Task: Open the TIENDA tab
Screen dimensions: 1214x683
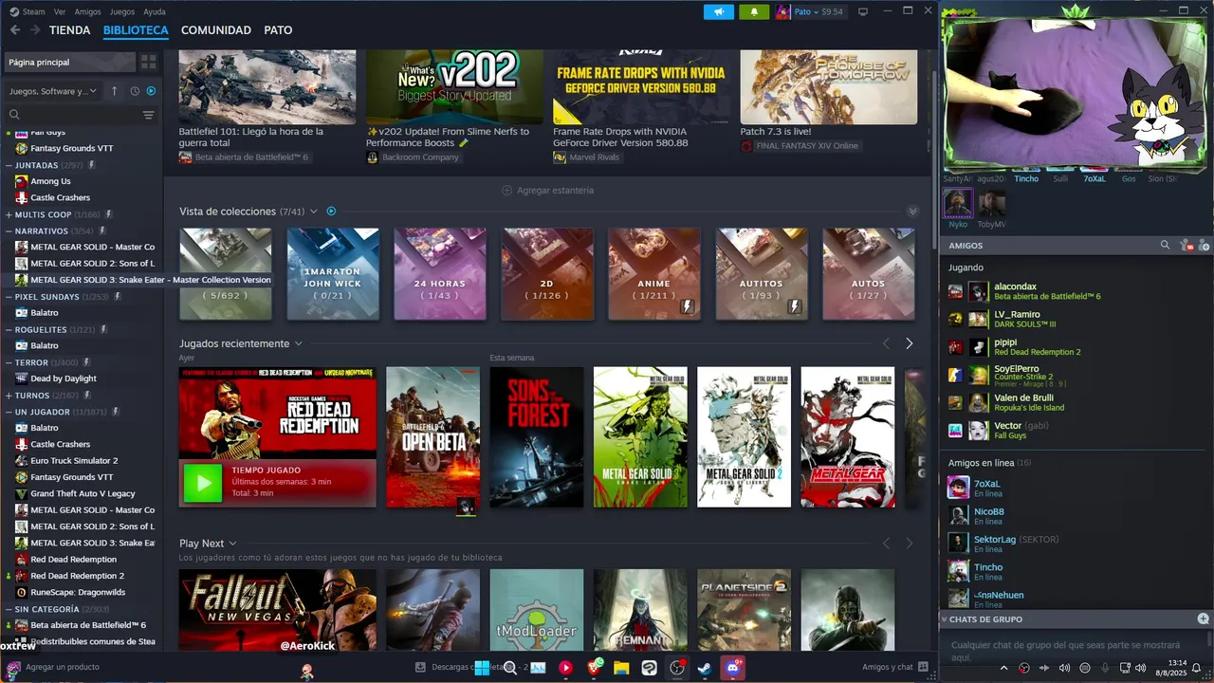Action: click(x=69, y=30)
